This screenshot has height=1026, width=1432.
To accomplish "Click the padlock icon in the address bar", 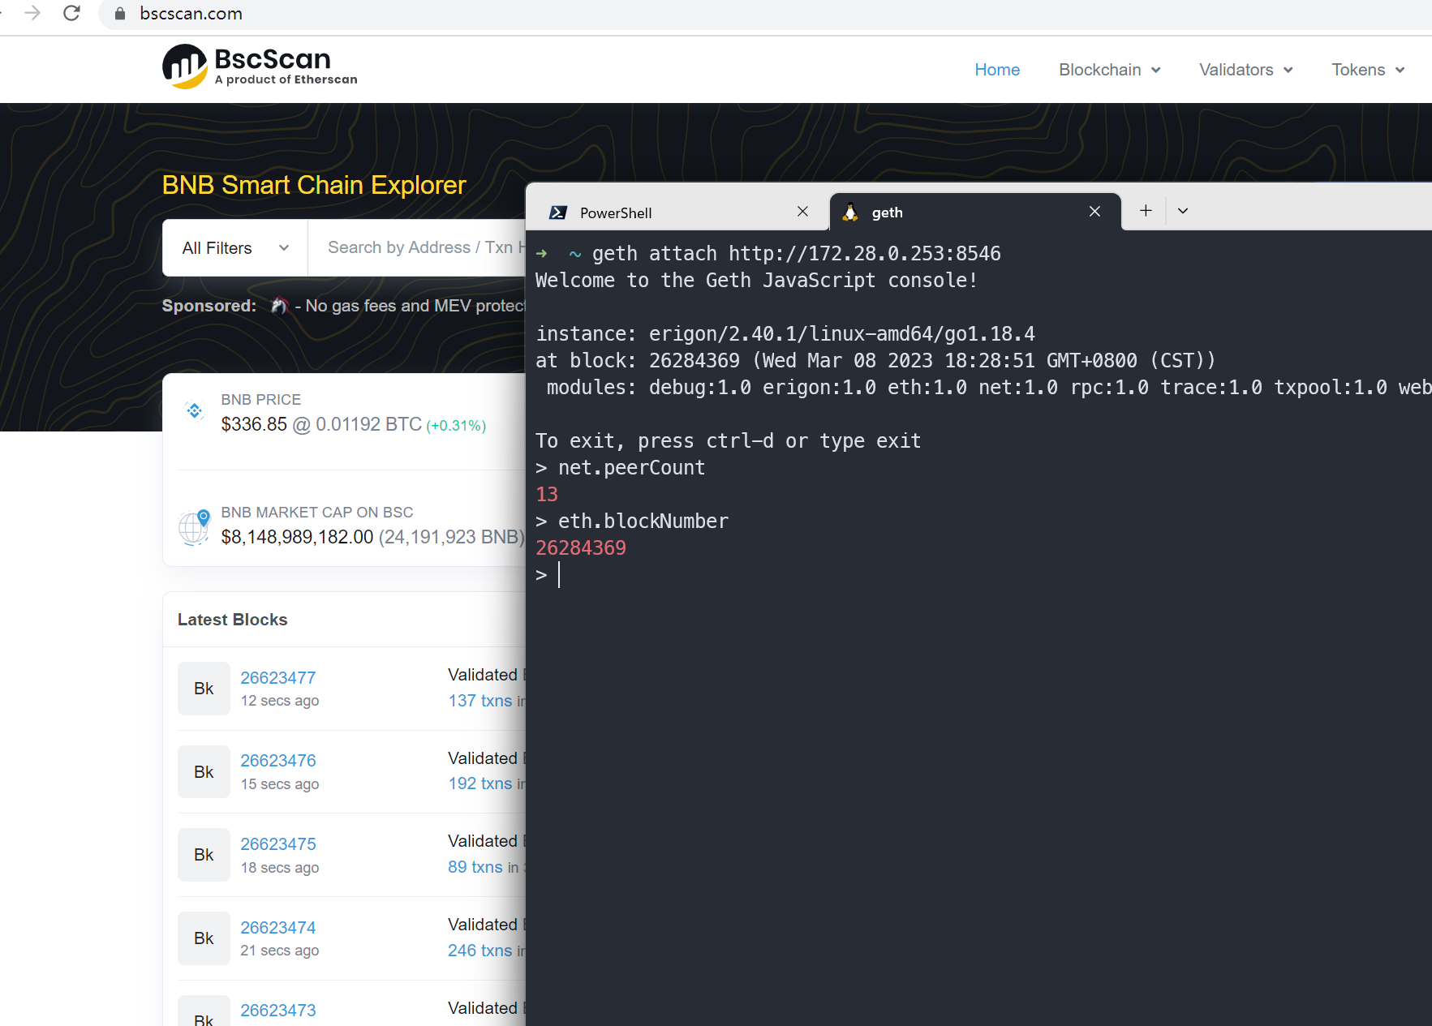I will (118, 13).
